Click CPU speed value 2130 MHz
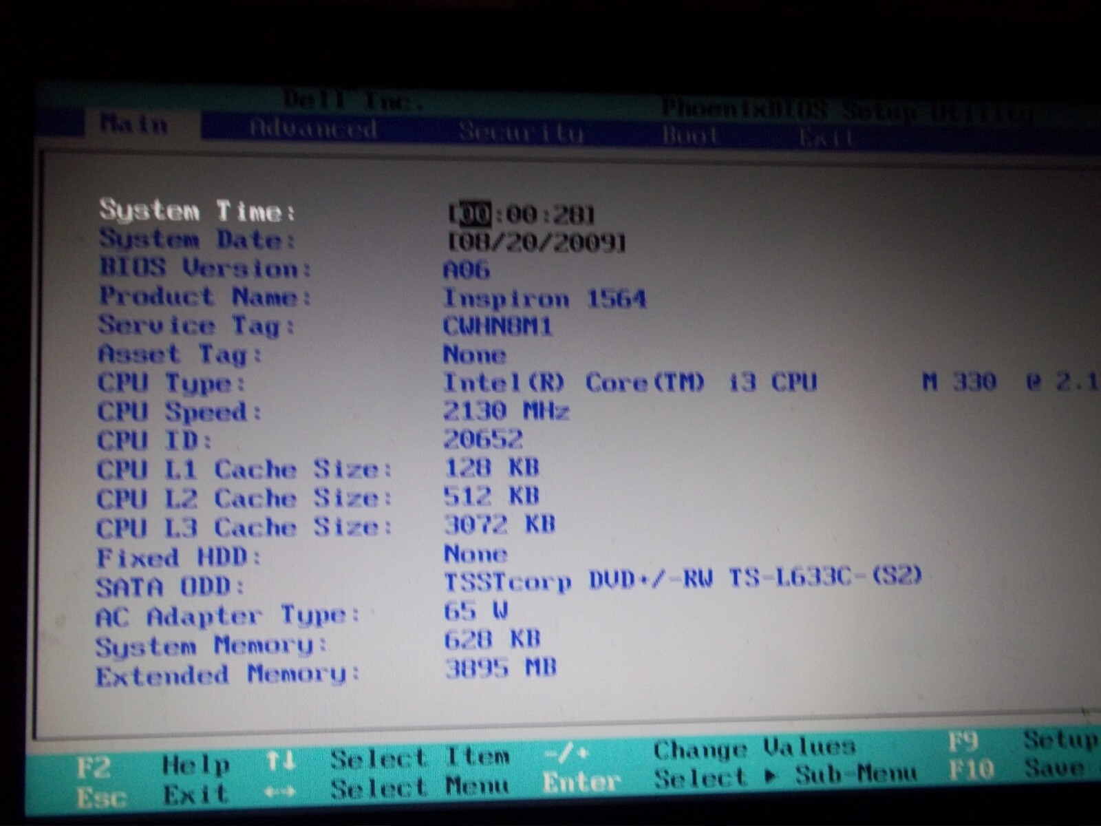1101x826 pixels. tap(506, 411)
